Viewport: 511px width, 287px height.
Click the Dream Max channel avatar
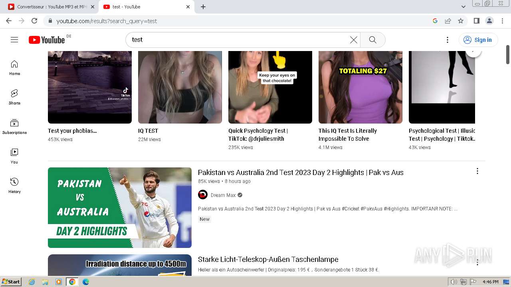pyautogui.click(x=203, y=195)
